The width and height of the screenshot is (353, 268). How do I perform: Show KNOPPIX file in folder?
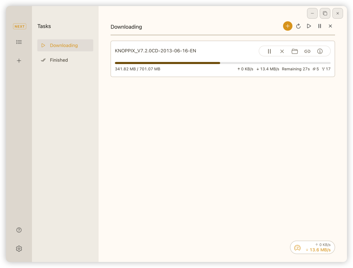pos(295,51)
